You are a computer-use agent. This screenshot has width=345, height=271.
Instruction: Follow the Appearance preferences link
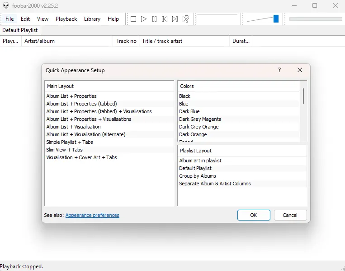tap(92, 215)
